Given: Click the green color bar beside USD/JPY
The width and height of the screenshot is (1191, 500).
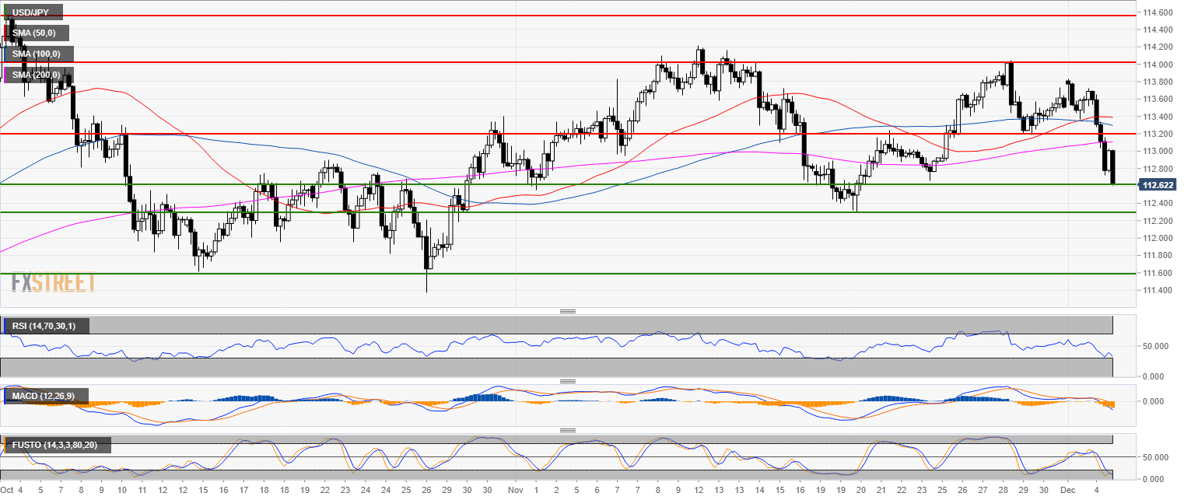Looking at the screenshot, I should [5, 12].
